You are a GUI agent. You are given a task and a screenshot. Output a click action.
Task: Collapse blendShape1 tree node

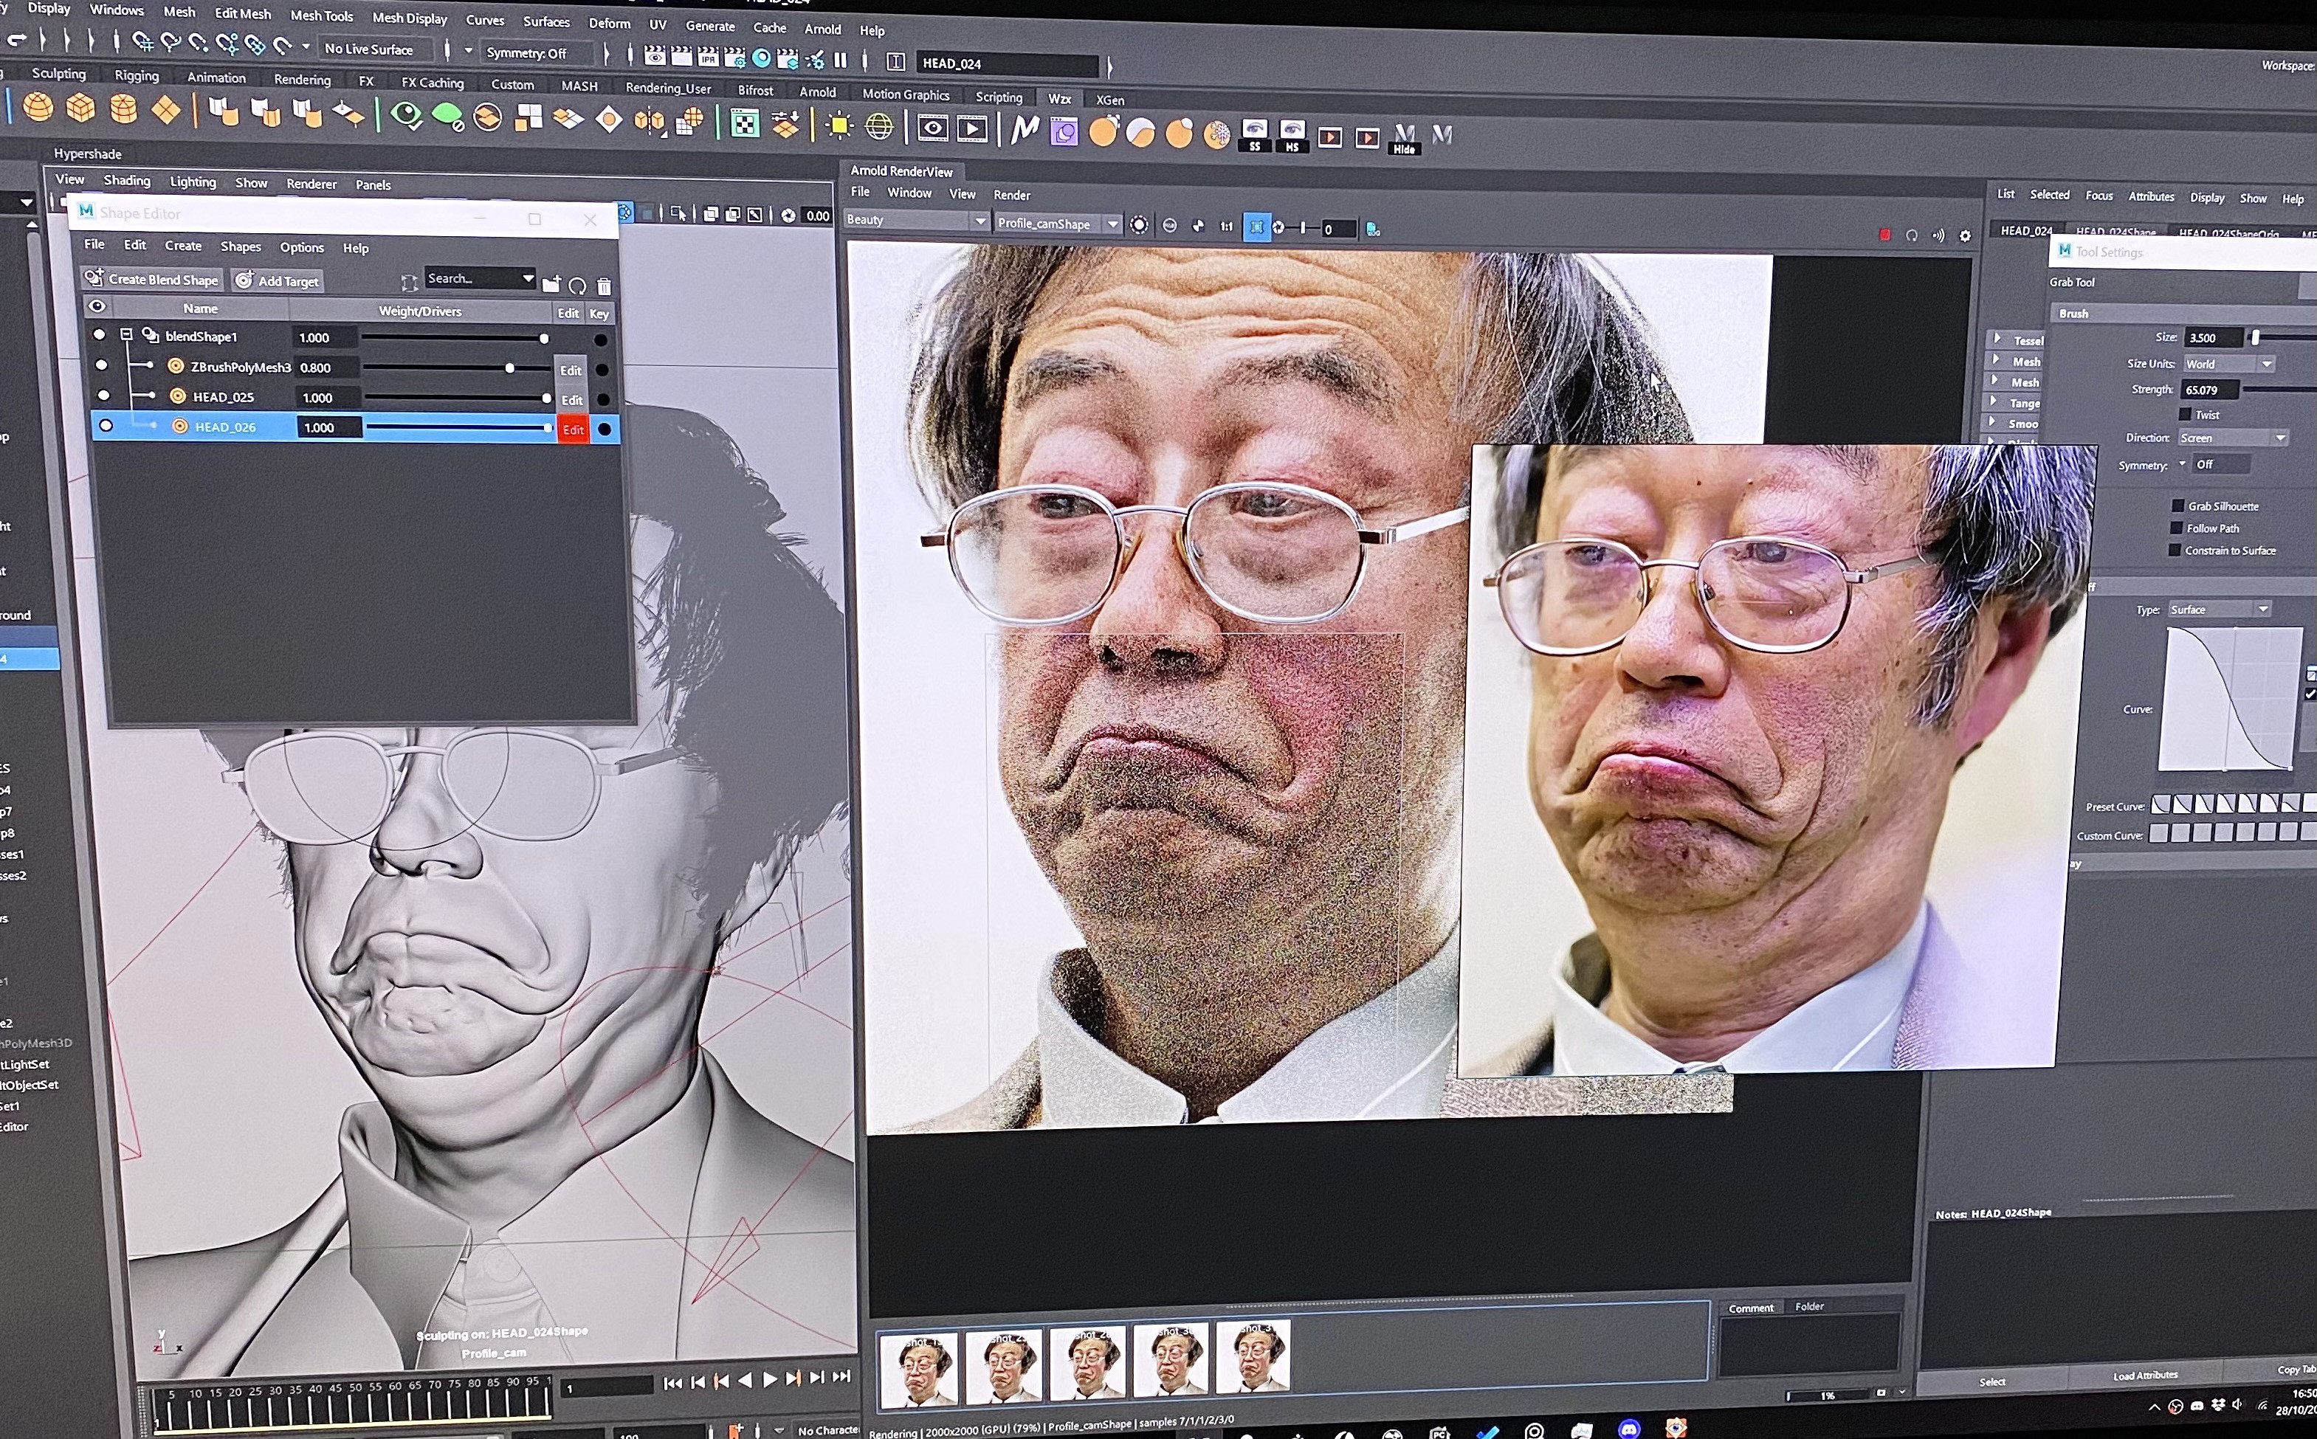[x=125, y=335]
